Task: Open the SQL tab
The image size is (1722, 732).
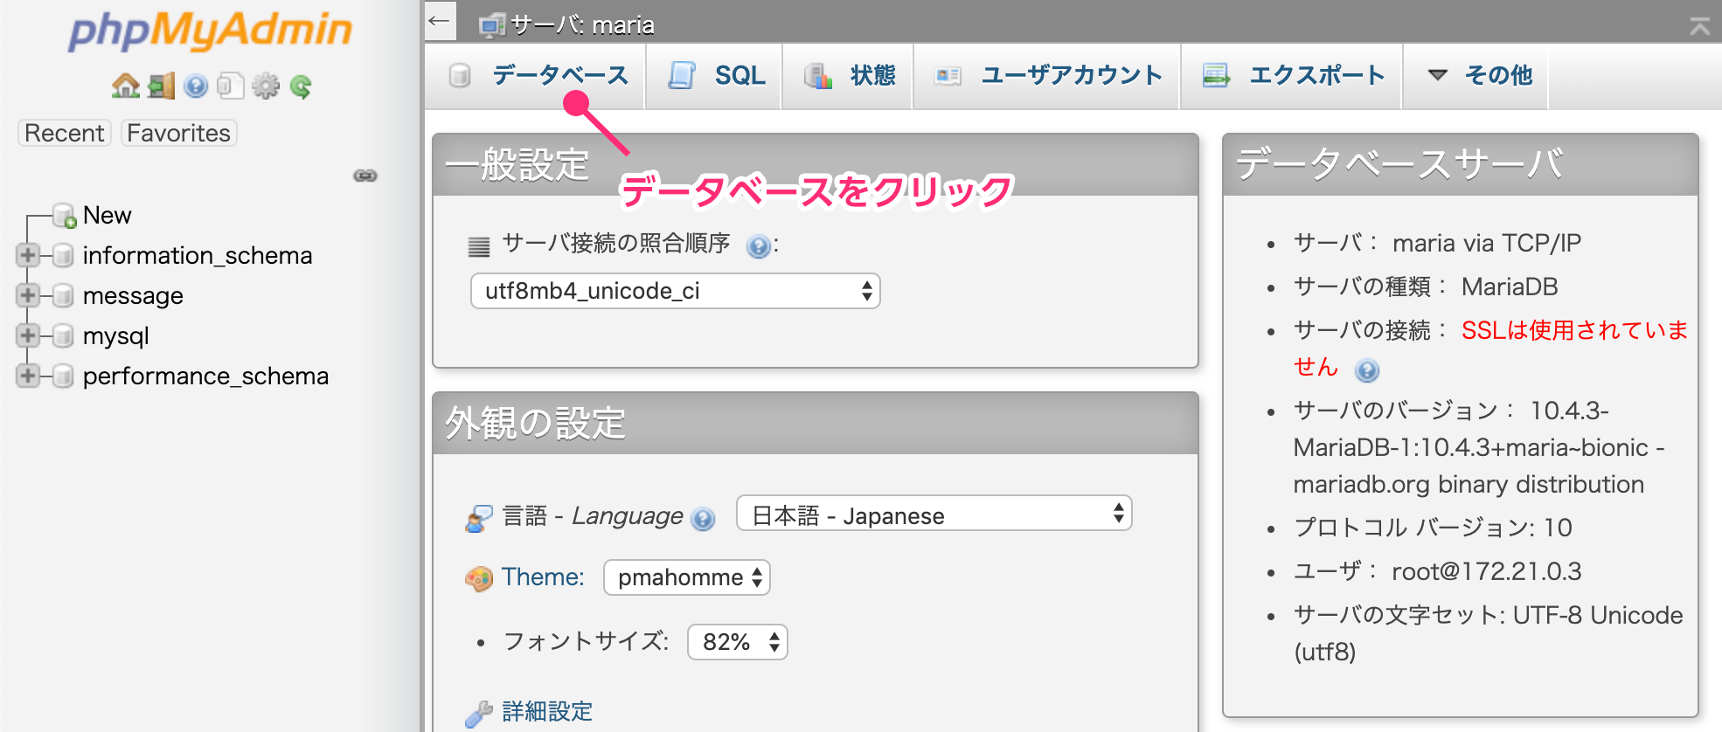Action: (715, 76)
